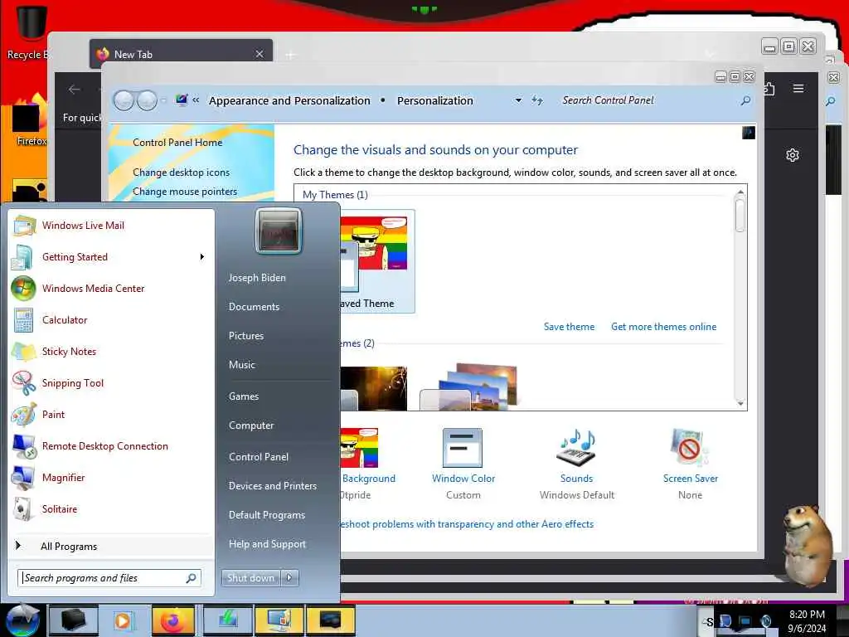The image size is (849, 637).
Task: Click the Firefox back arrow
Action: 74,90
